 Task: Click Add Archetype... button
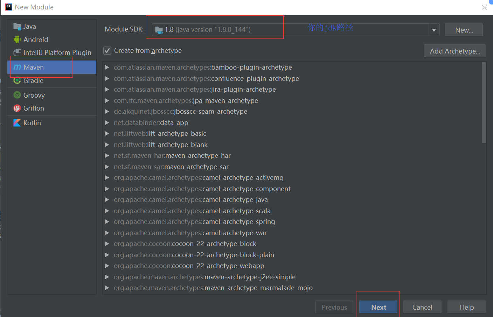pos(454,51)
